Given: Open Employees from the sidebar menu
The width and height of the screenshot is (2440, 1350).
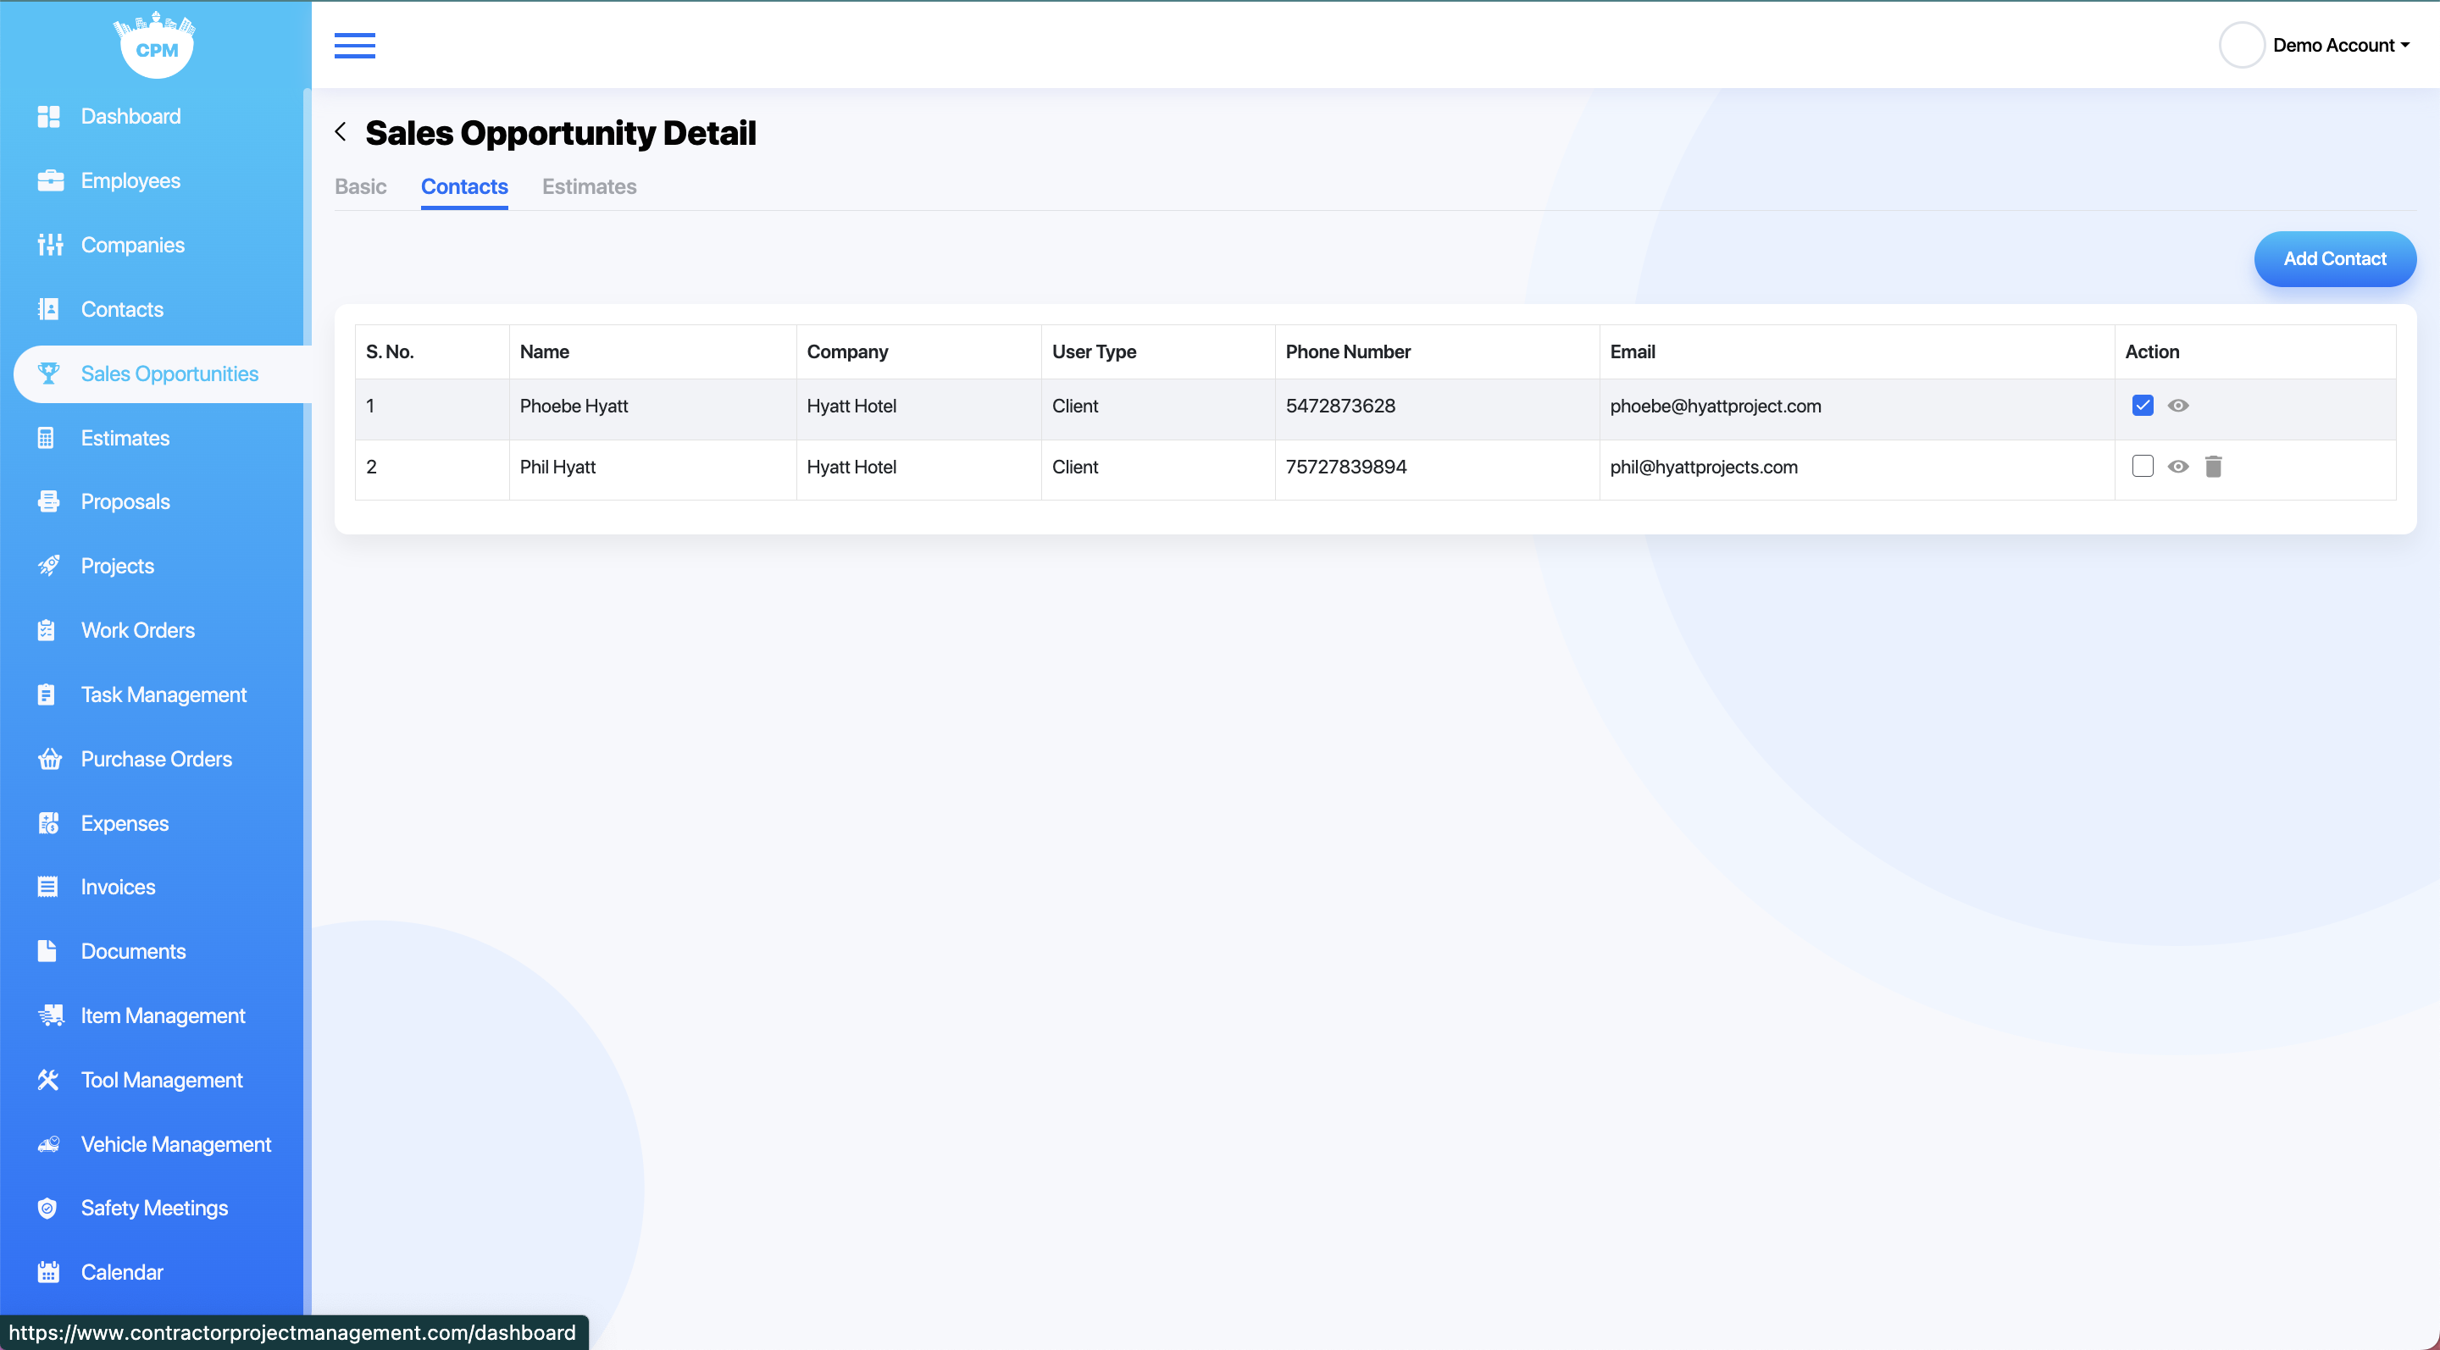Looking at the screenshot, I should (x=130, y=181).
